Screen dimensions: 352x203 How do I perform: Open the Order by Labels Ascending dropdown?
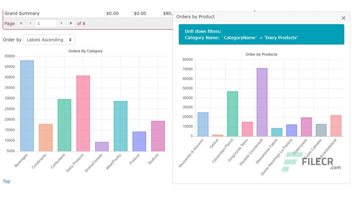pyautogui.click(x=49, y=40)
